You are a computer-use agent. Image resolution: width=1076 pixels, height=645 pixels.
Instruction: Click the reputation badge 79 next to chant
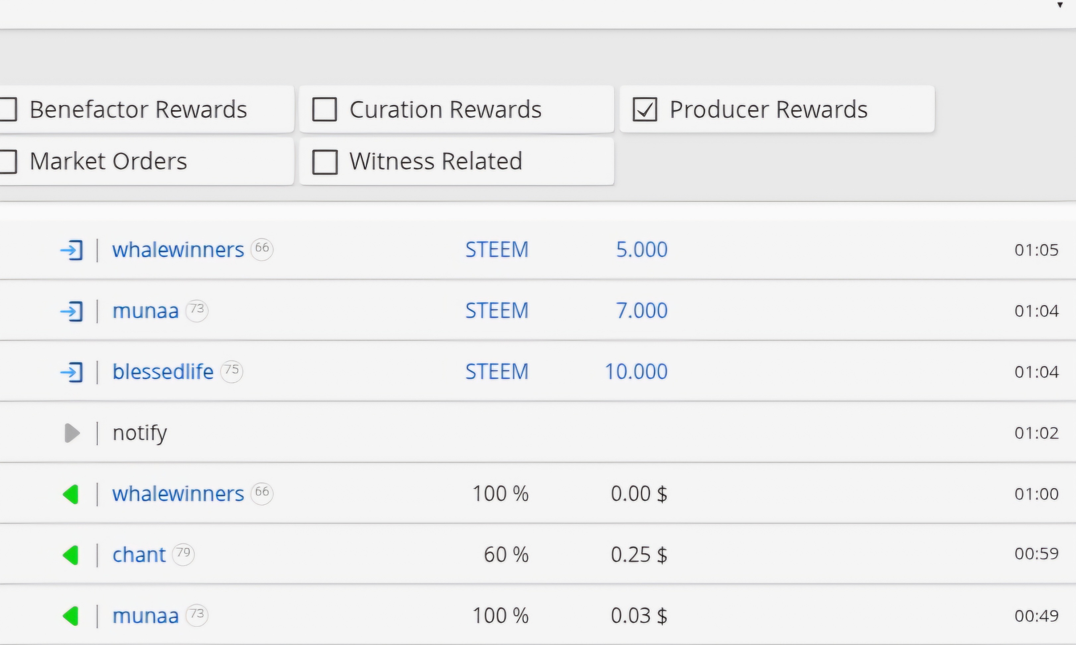(x=183, y=554)
